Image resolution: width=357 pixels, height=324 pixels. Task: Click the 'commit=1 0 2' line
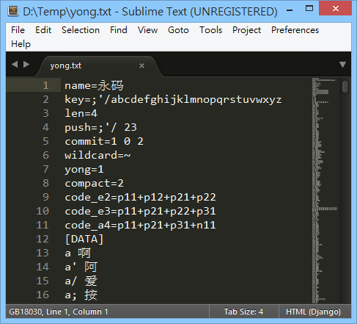[104, 141]
